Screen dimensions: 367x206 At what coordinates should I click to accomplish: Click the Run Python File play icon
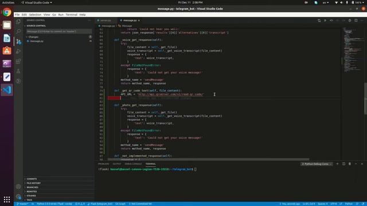coord(325,21)
